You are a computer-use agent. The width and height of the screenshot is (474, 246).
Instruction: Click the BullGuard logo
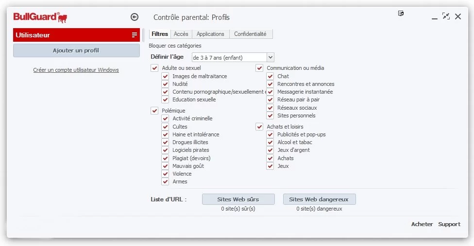(40, 17)
